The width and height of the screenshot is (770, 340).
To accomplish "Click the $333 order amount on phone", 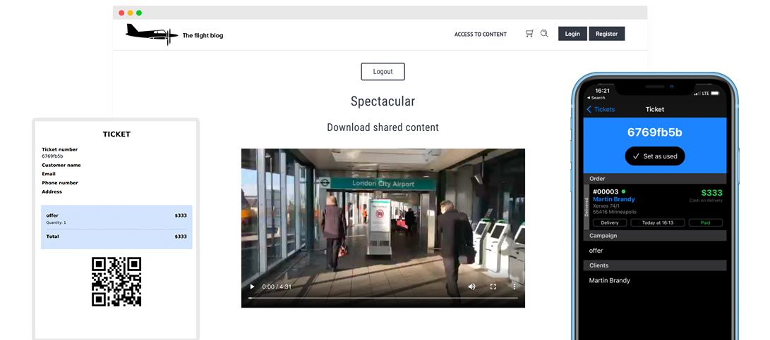I will click(711, 193).
